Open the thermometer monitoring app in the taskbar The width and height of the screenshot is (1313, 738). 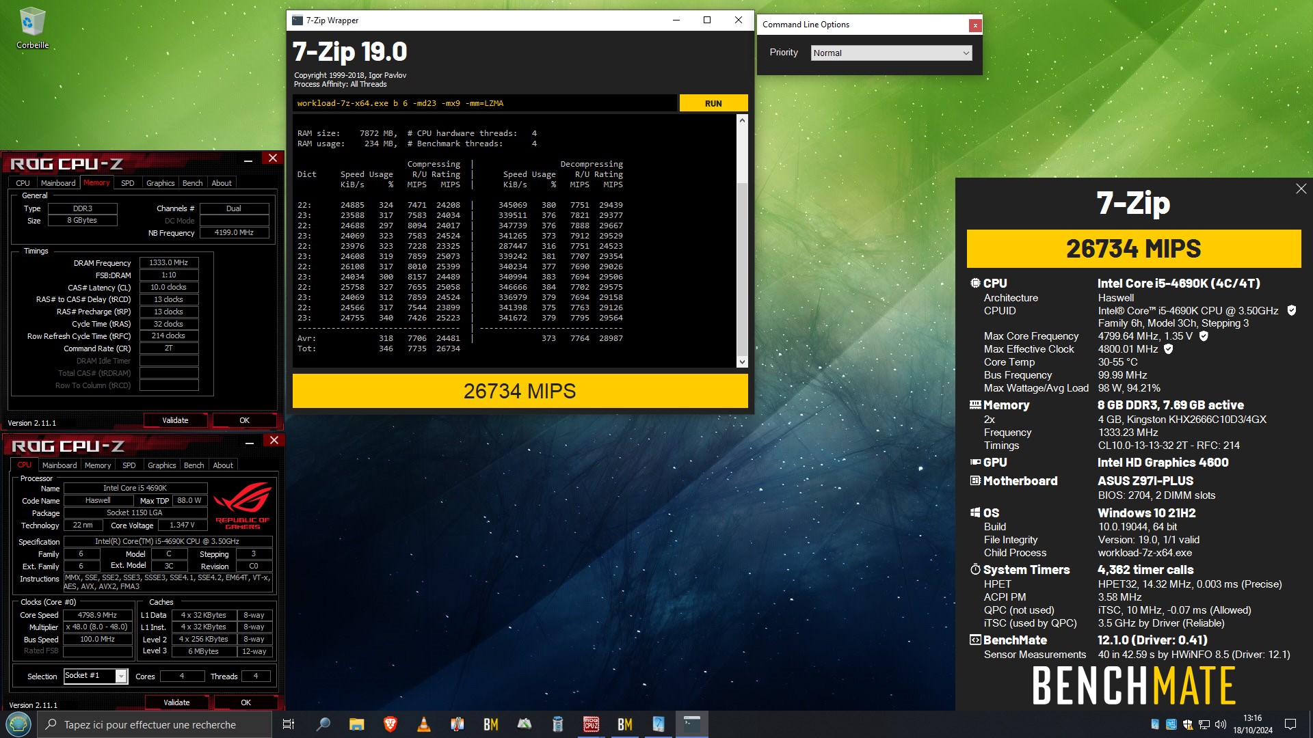457,724
